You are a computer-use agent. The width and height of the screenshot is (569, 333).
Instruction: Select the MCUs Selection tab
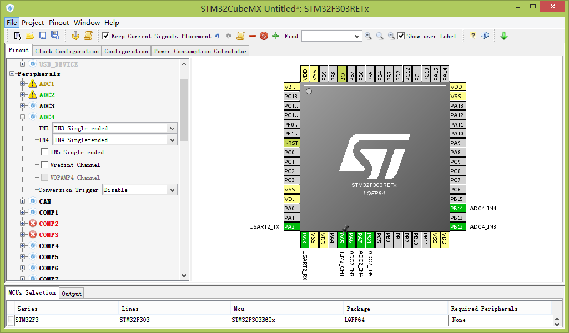coord(32,292)
